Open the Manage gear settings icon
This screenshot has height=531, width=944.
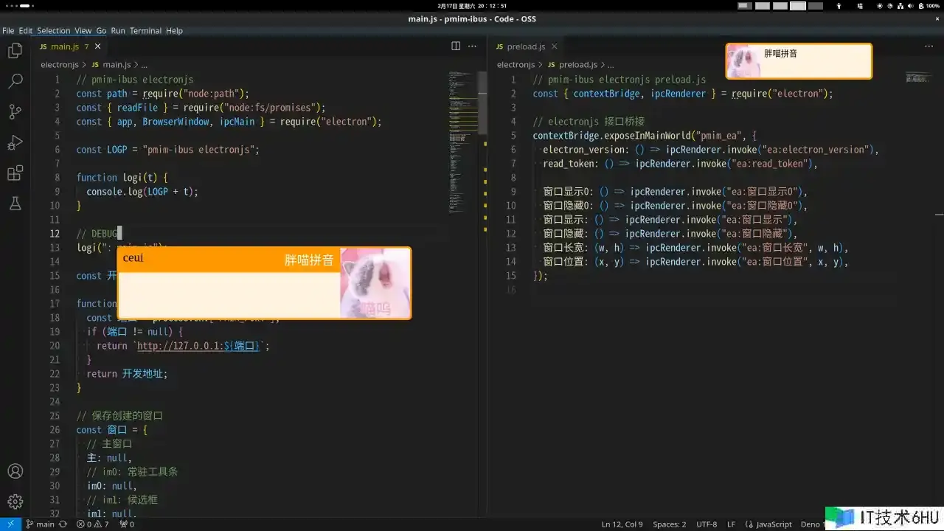[15, 502]
